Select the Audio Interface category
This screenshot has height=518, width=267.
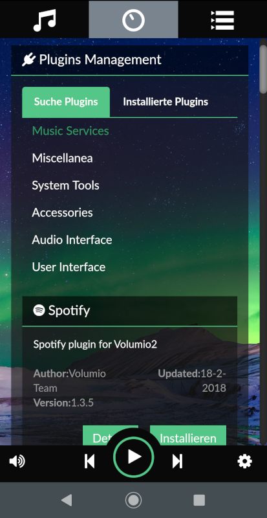[72, 240]
